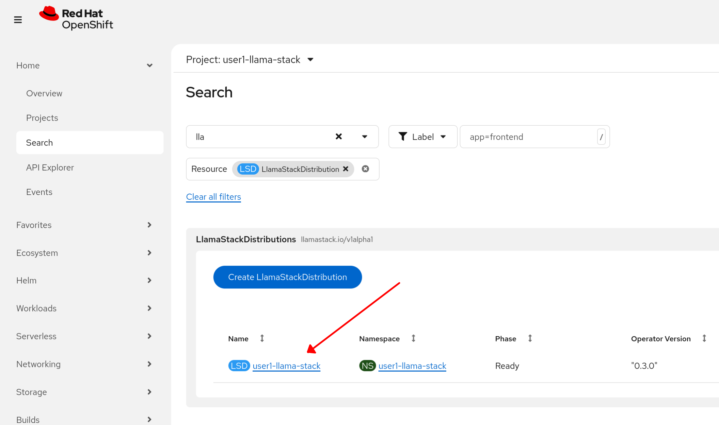Click the Red Hat OpenShift logo
719x425 pixels.
[76, 19]
